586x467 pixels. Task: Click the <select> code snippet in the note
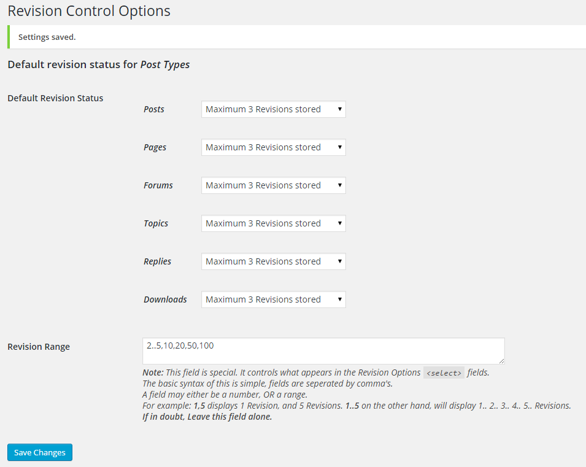tap(444, 372)
